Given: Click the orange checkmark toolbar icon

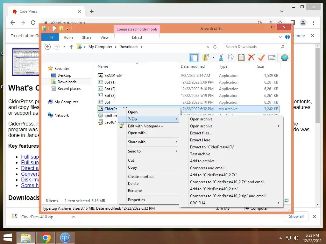Looking at the screenshot, I should (x=261, y=58).
